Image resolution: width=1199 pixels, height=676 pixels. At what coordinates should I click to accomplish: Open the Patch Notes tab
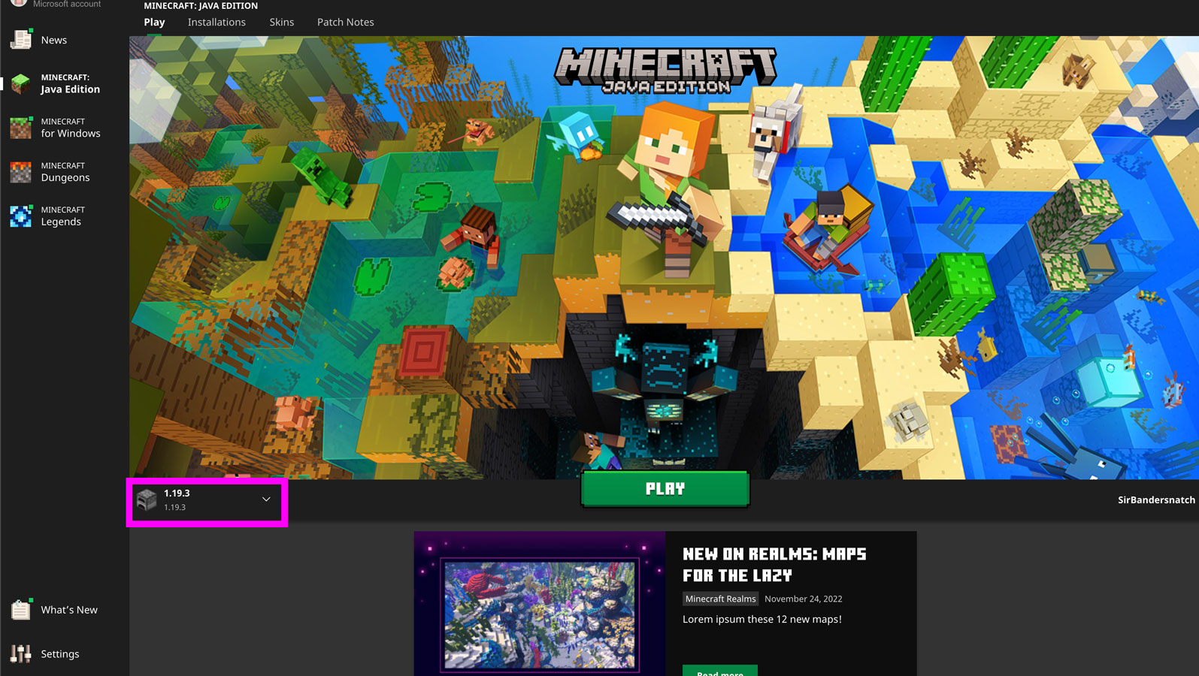tap(346, 22)
